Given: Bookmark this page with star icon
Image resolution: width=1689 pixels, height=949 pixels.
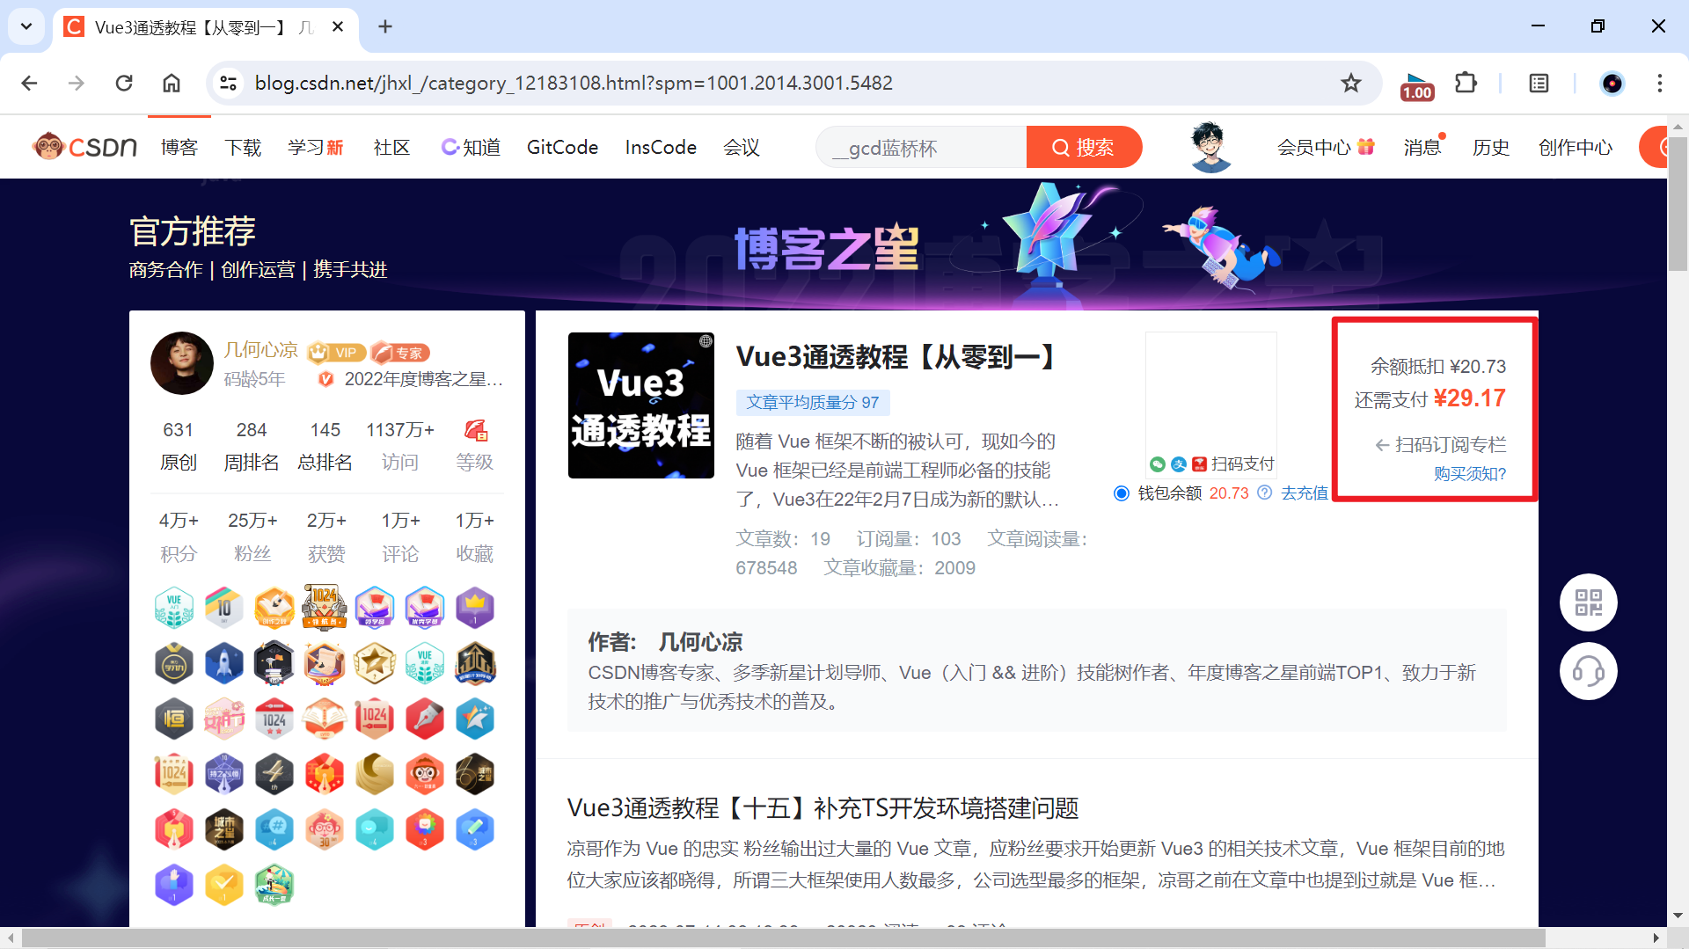Looking at the screenshot, I should 1351,83.
